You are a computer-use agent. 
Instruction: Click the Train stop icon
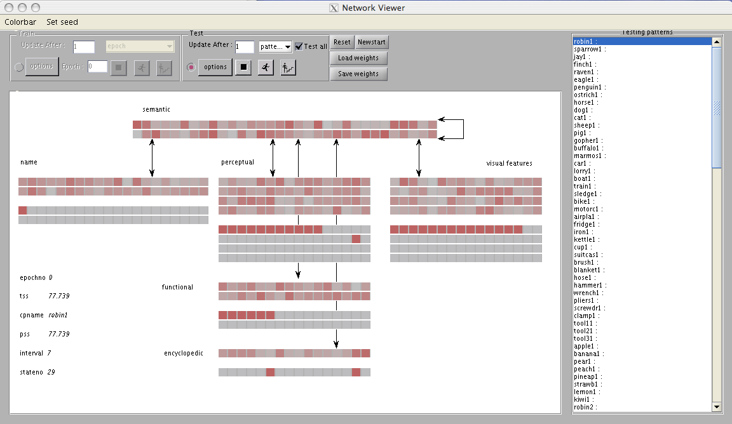click(x=118, y=67)
